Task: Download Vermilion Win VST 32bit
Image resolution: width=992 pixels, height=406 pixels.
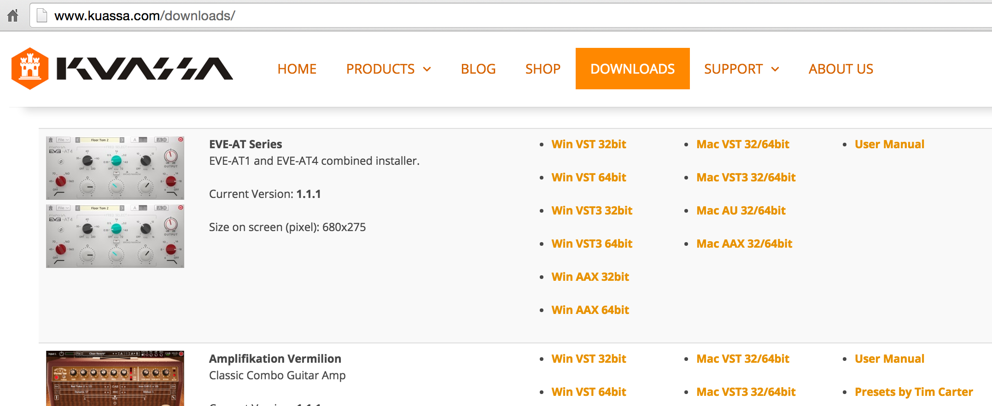Action: (x=589, y=359)
